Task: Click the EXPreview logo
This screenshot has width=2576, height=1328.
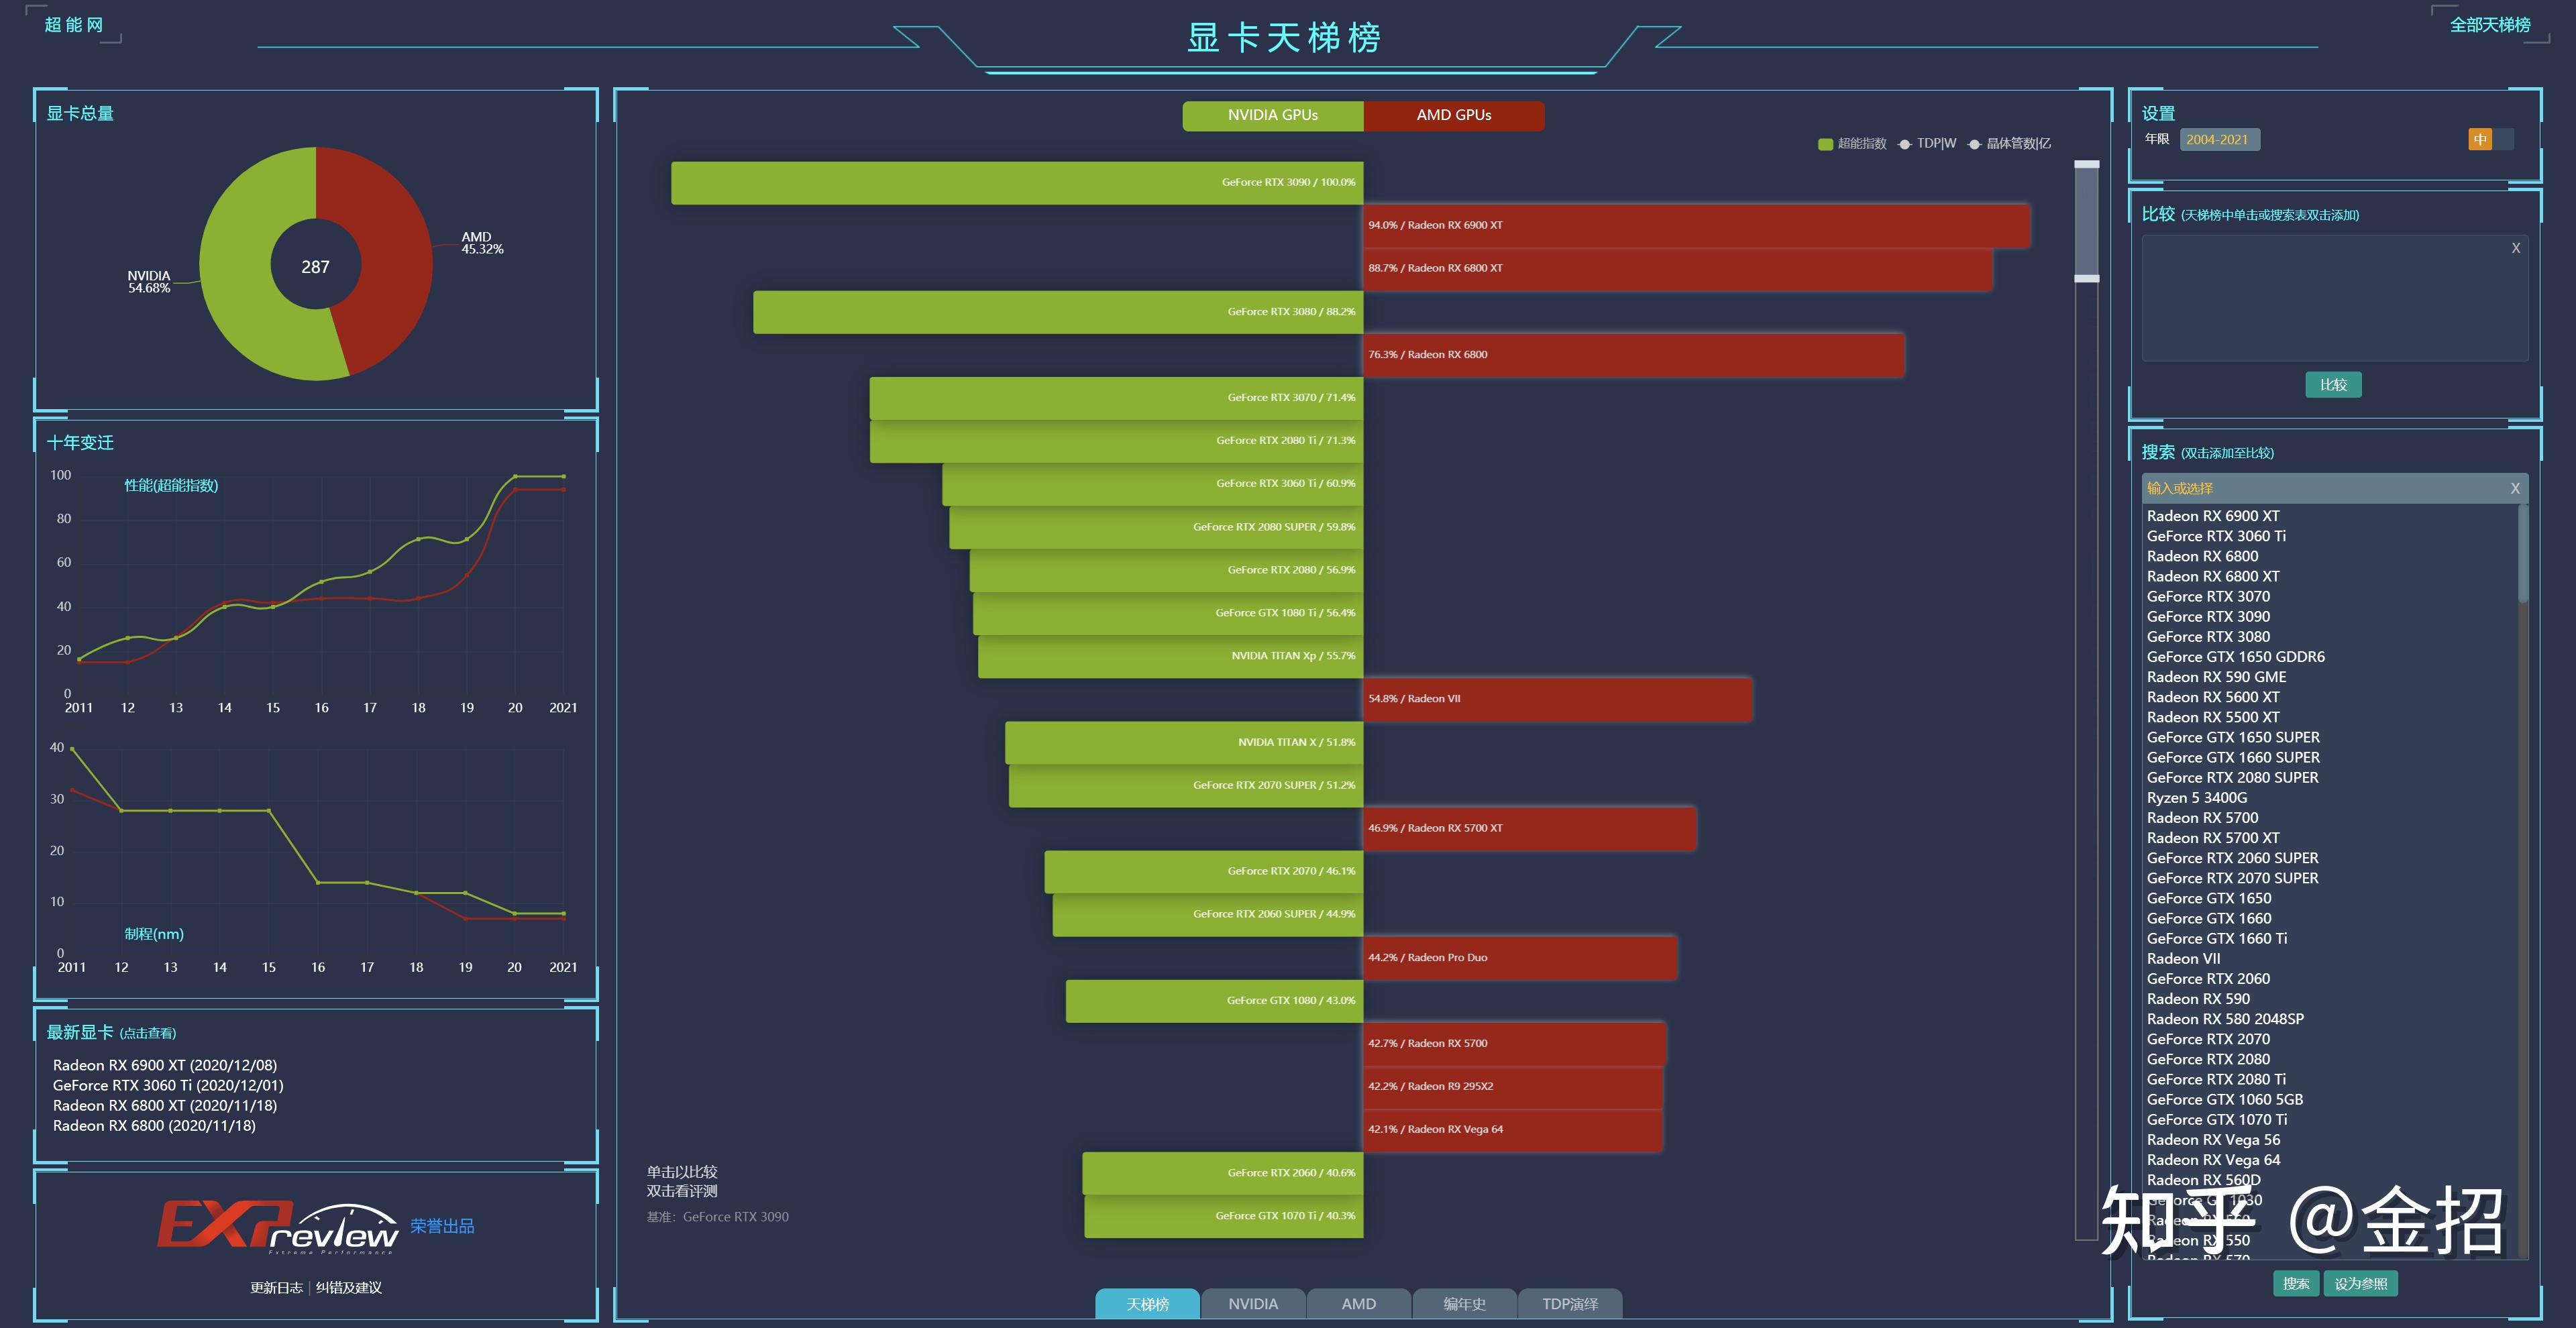Action: (278, 1227)
